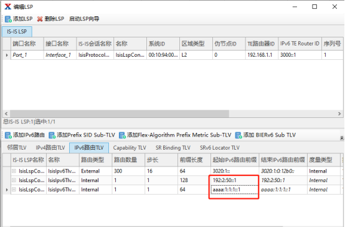345x227 pixels.
Task: Open the toolbar overflow arrow at right edge
Action: (x=342, y=138)
